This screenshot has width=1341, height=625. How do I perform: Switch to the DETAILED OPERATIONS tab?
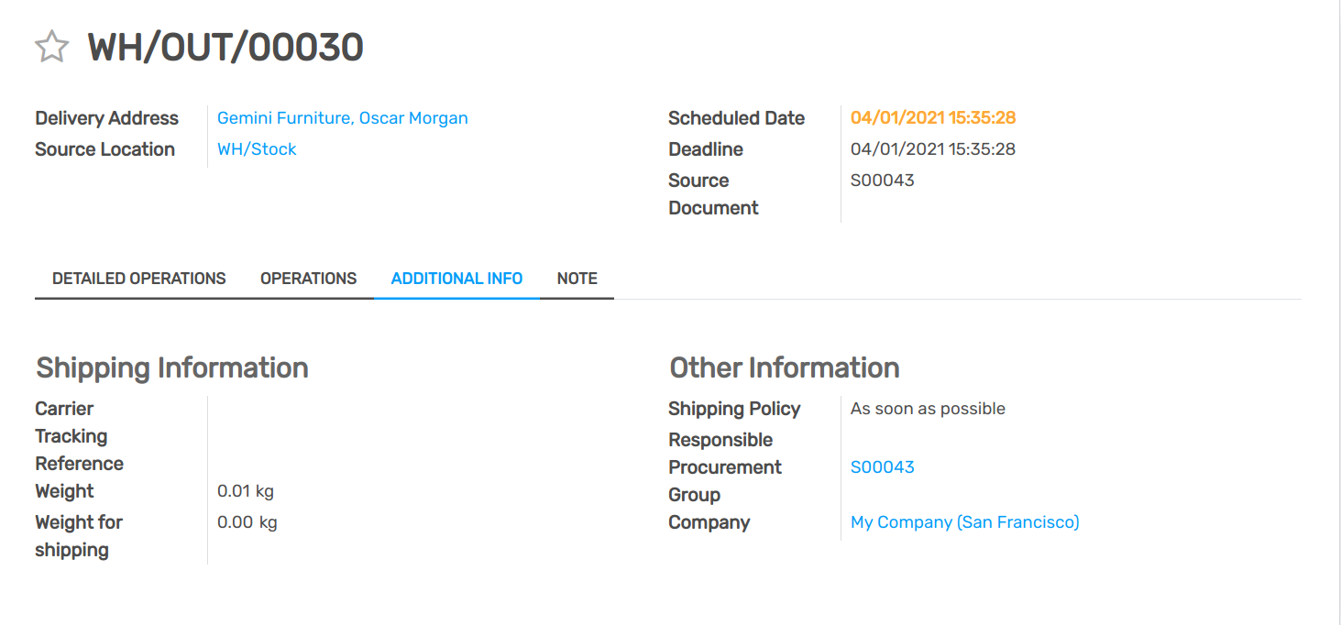click(x=139, y=278)
